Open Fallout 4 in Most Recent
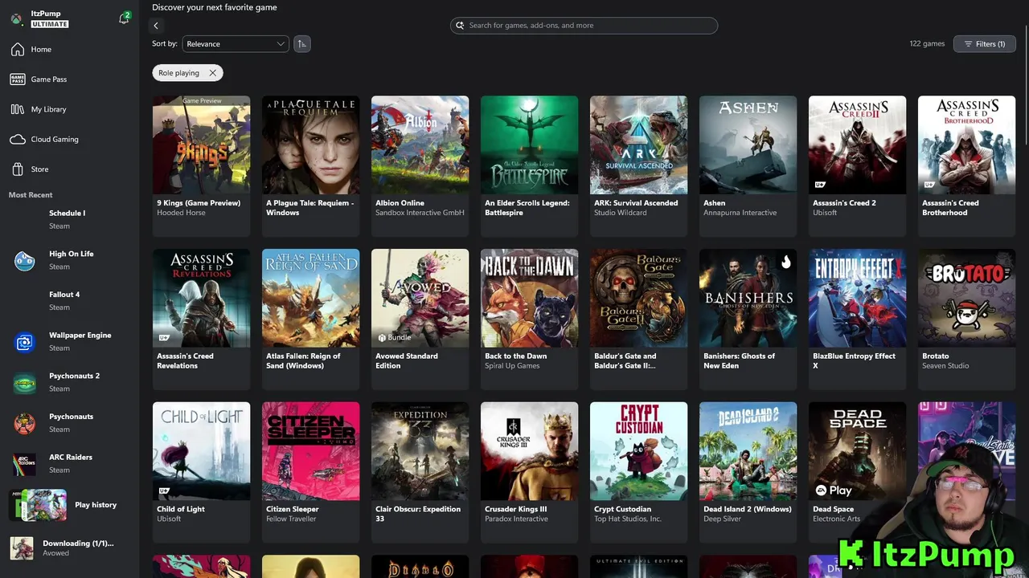The width and height of the screenshot is (1029, 578). coord(69,301)
